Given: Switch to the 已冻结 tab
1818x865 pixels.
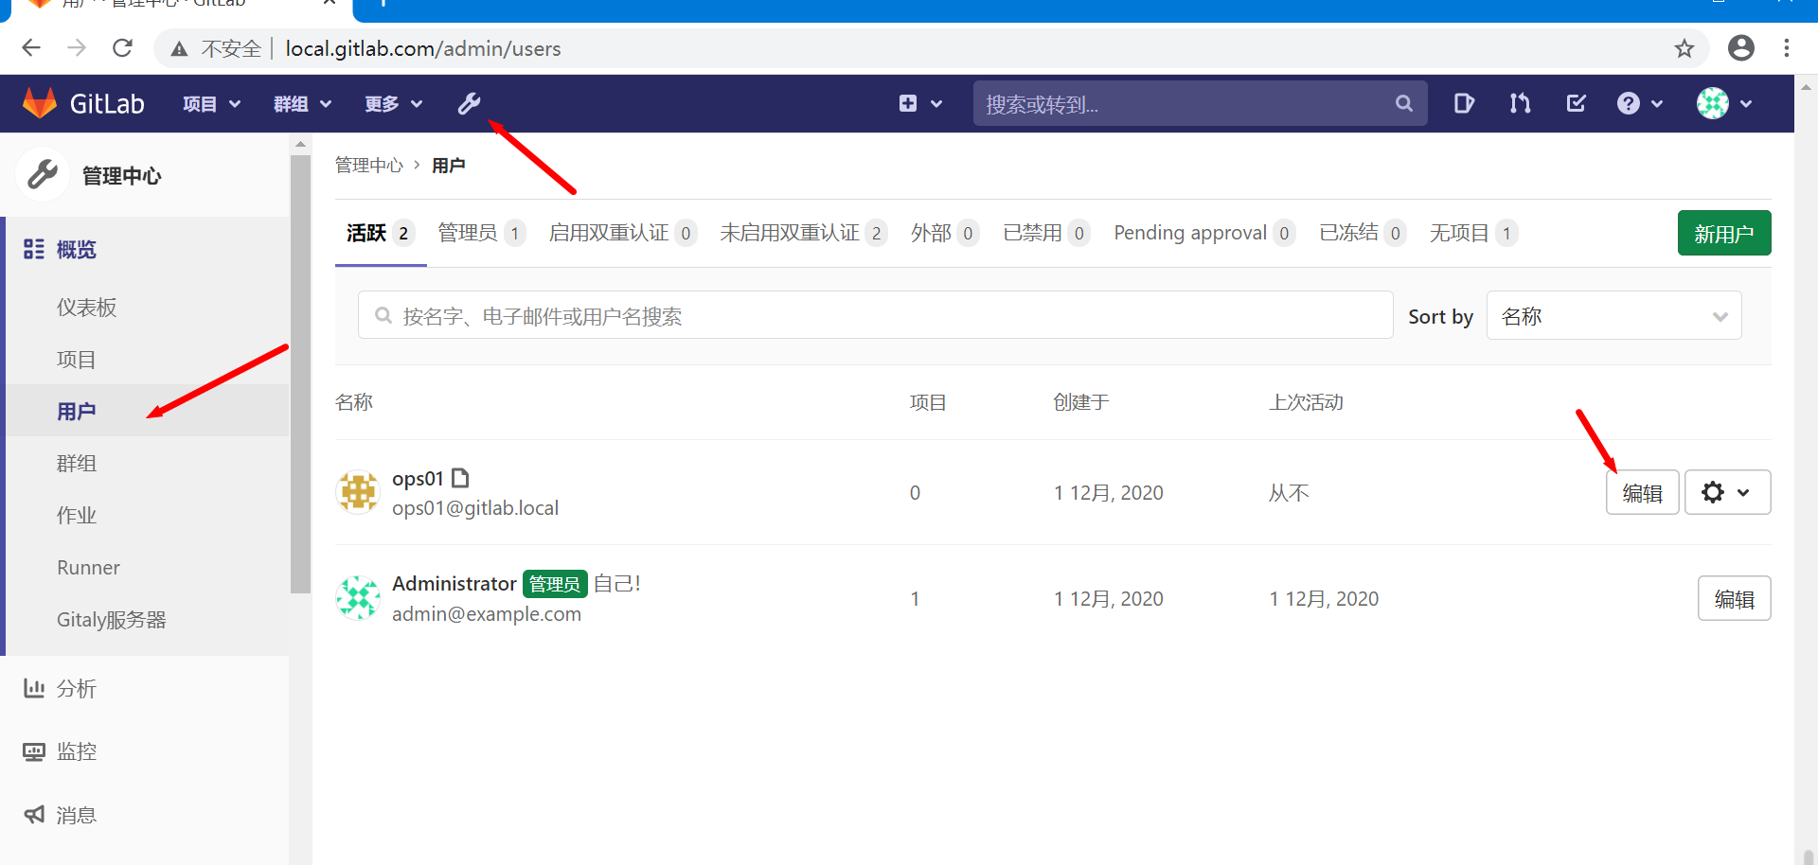Looking at the screenshot, I should [1363, 233].
